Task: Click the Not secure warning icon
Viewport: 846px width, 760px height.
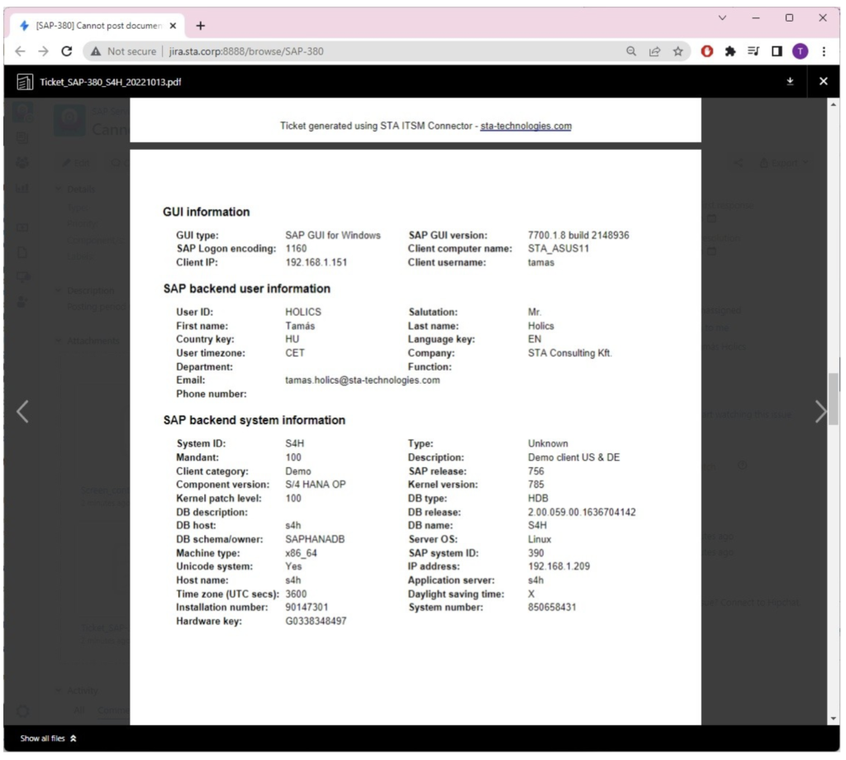Action: [96, 51]
